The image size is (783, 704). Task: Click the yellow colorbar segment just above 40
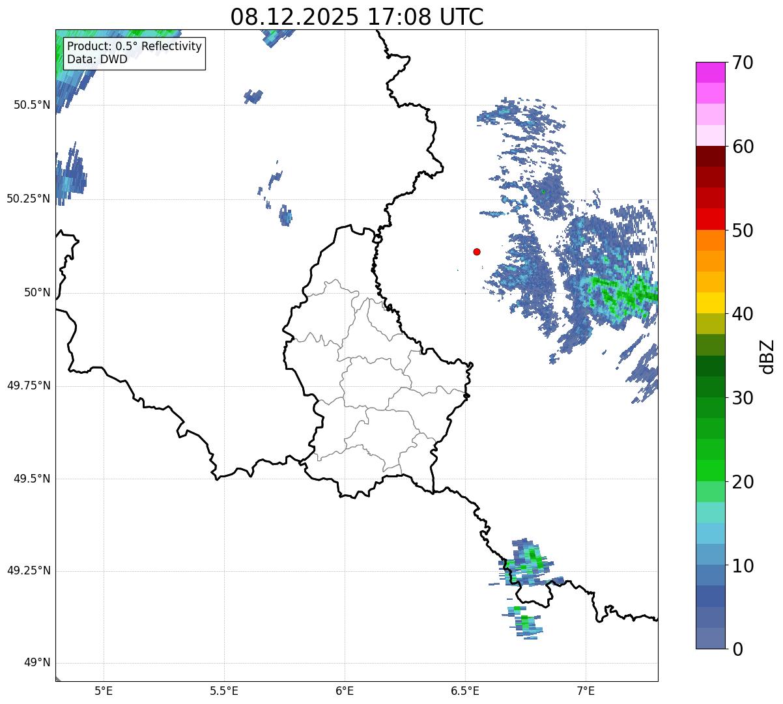pyautogui.click(x=711, y=303)
